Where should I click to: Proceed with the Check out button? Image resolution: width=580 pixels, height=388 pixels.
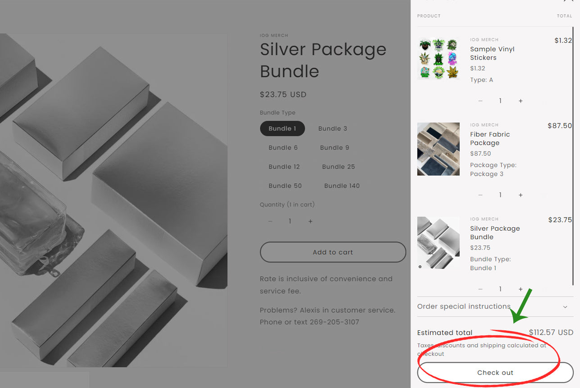tap(495, 373)
